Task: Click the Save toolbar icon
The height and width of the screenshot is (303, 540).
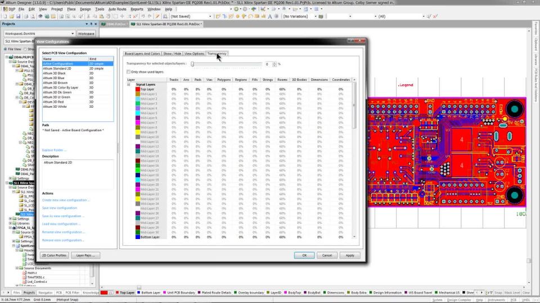Action: (x=18, y=16)
